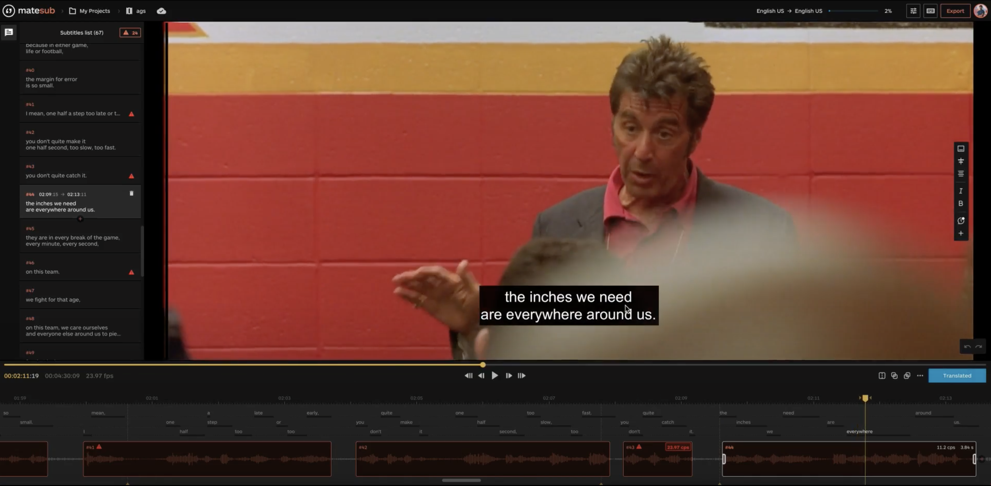Image resolution: width=991 pixels, height=486 pixels.
Task: Click the Export button
Action: tap(955, 11)
